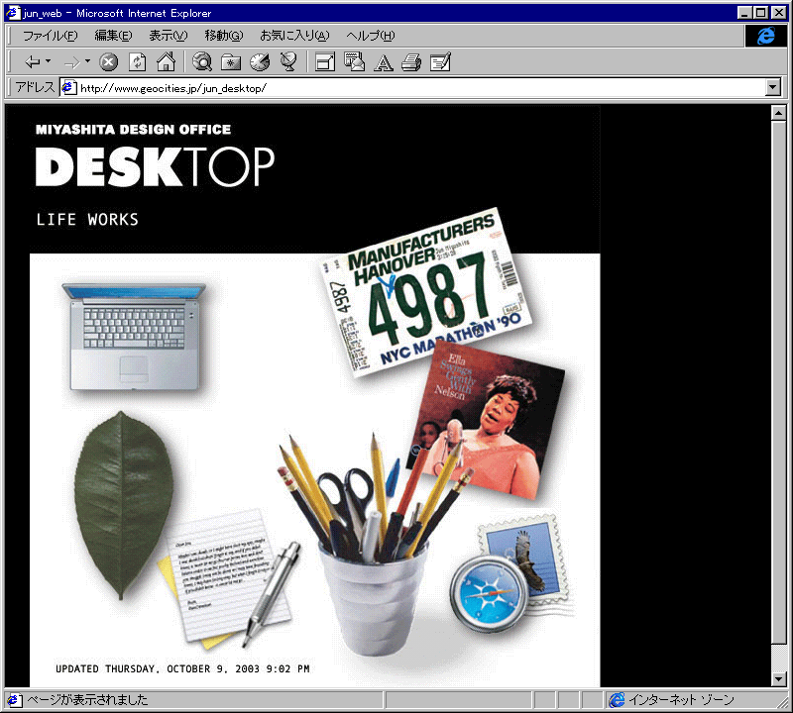The image size is (793, 713).
Task: Stop page loading with the X button
Action: coord(108,62)
